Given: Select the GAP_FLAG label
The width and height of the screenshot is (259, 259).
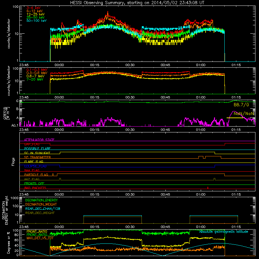Looking at the screenshot, I should click(x=32, y=144).
